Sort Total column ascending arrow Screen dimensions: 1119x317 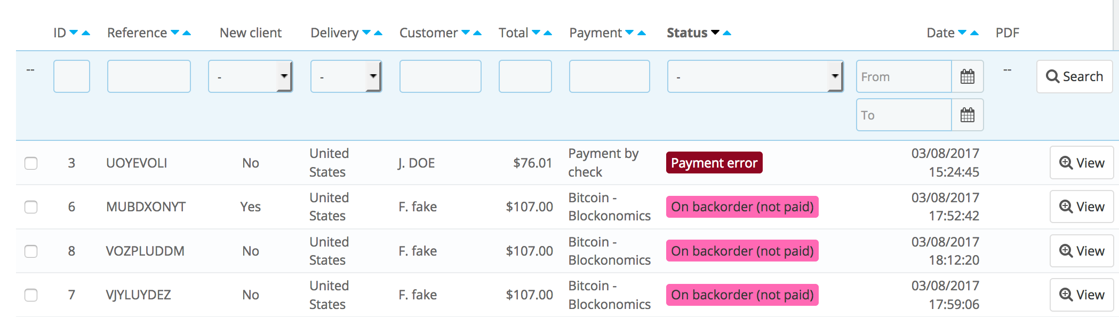pos(547,33)
